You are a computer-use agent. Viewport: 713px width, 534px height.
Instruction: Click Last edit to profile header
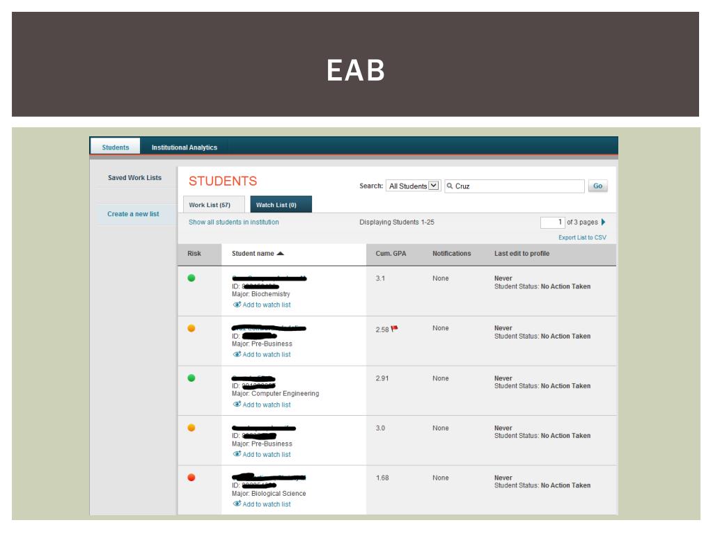click(522, 253)
